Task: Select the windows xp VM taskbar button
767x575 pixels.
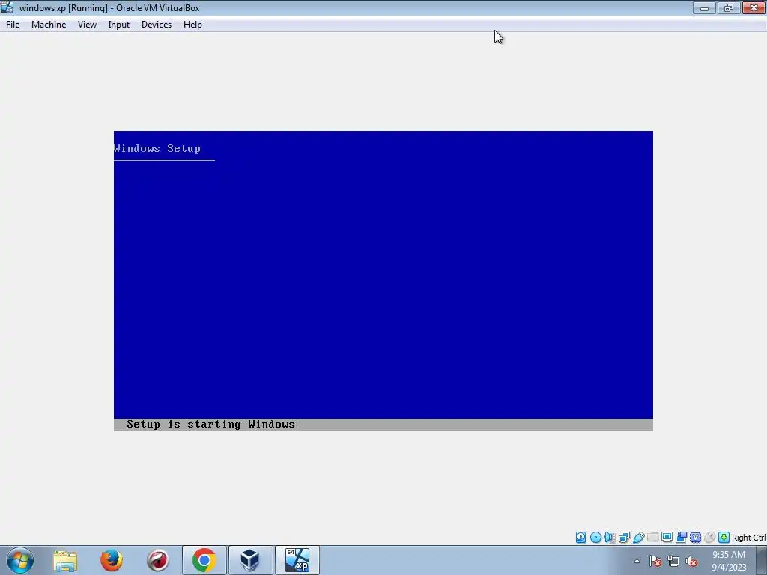Action: click(297, 560)
